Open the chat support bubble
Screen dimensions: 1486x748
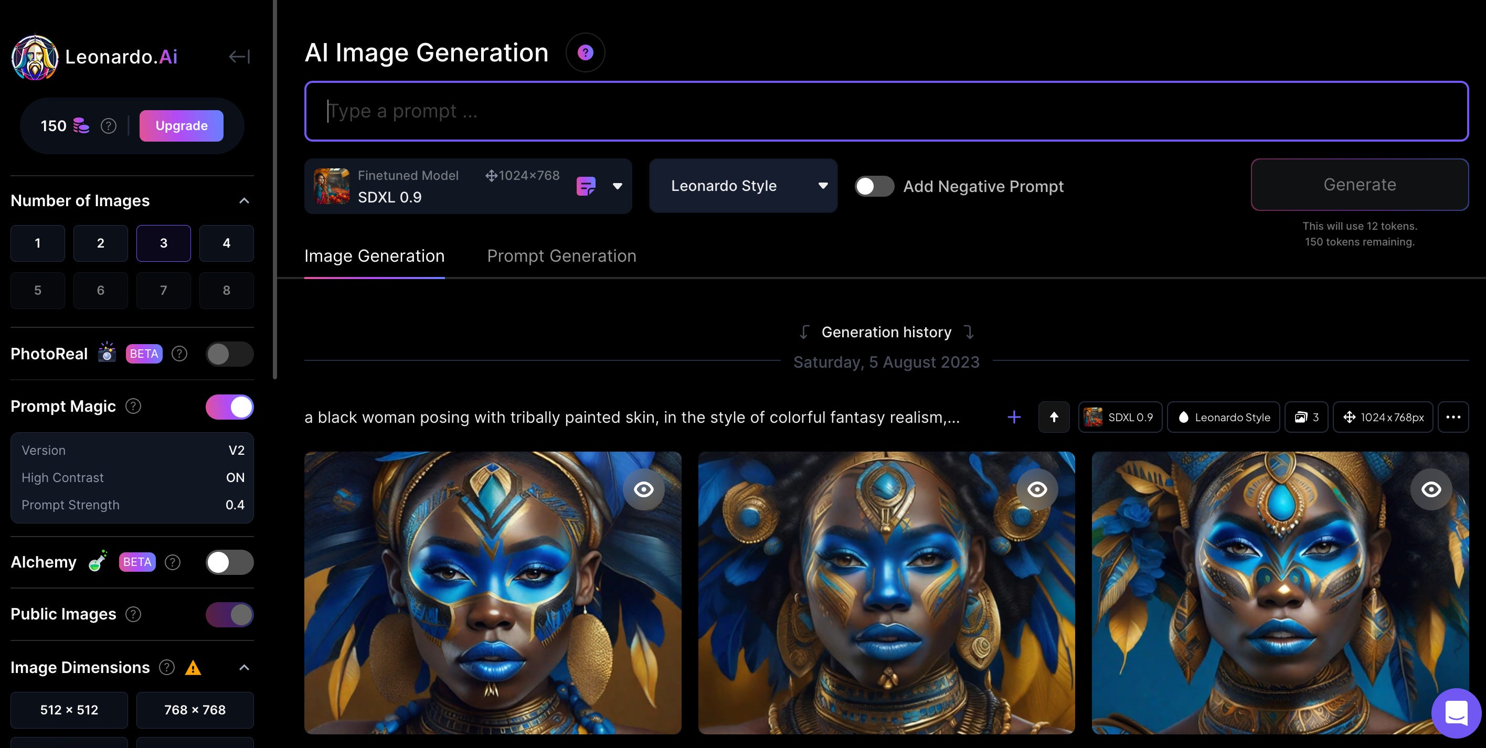(x=1456, y=713)
